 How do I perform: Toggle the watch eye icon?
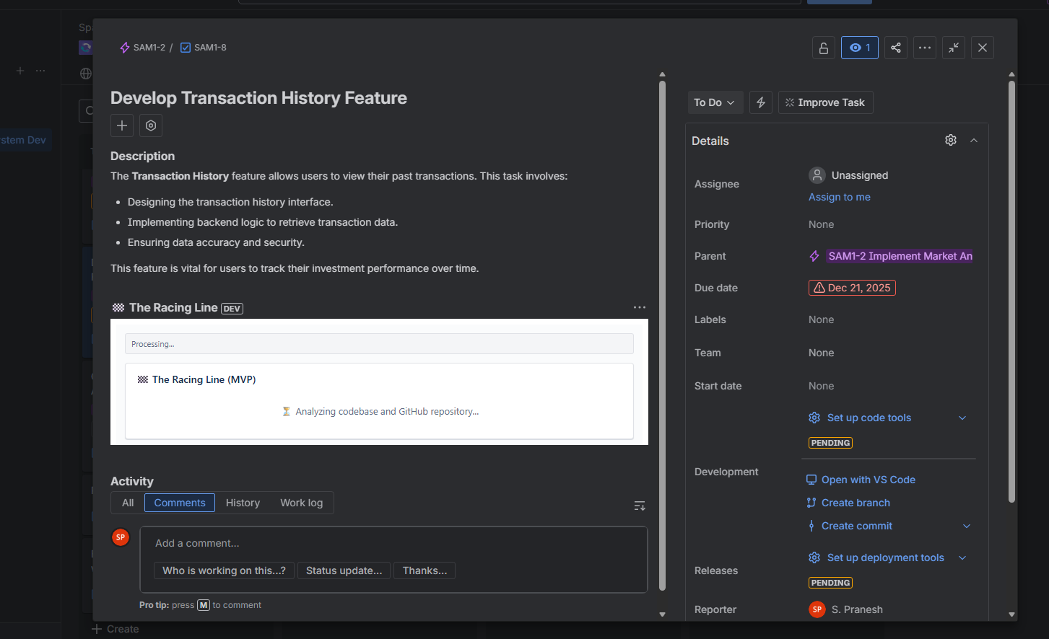click(x=859, y=48)
